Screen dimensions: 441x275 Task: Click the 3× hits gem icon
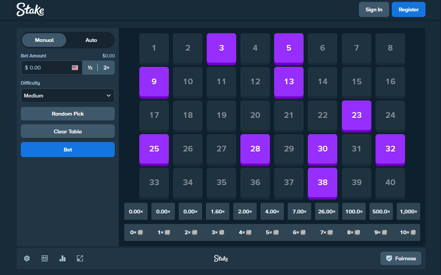[x=222, y=232]
